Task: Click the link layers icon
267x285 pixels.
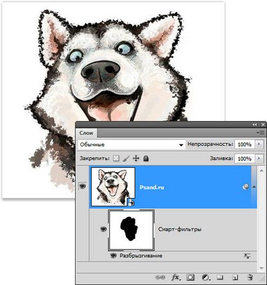Action: pos(160,278)
